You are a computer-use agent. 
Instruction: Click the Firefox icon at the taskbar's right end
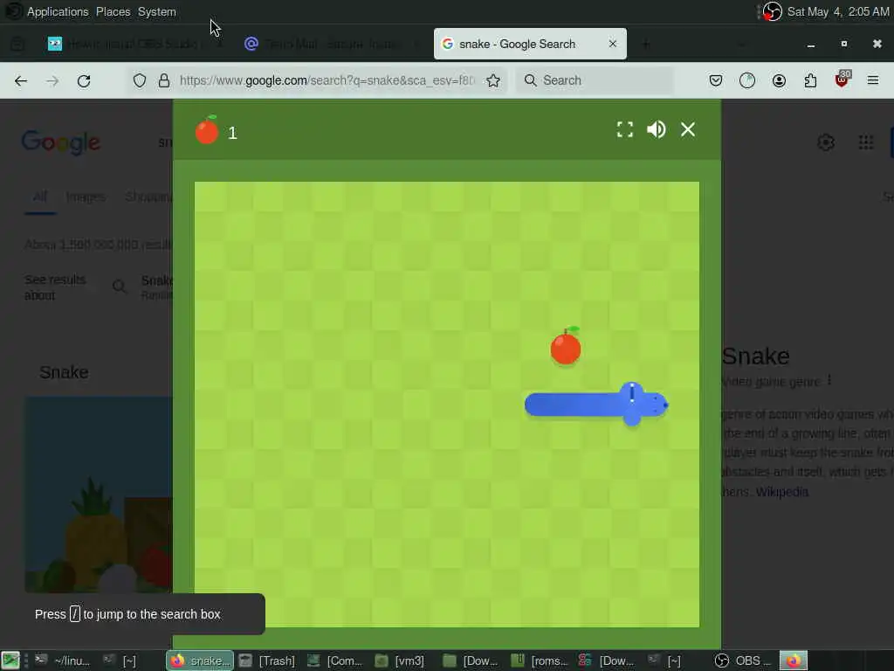point(793,661)
